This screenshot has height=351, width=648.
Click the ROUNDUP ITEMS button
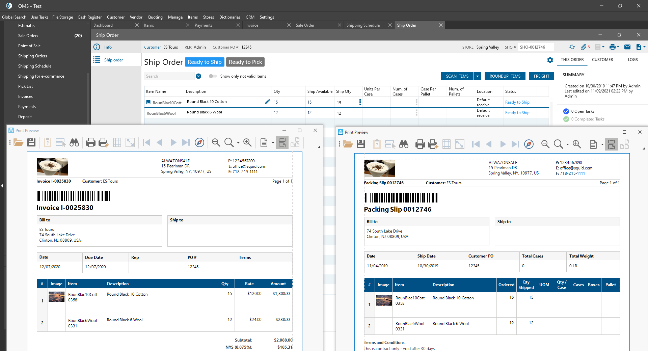coord(505,76)
